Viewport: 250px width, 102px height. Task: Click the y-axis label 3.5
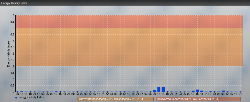(x=13, y=47)
